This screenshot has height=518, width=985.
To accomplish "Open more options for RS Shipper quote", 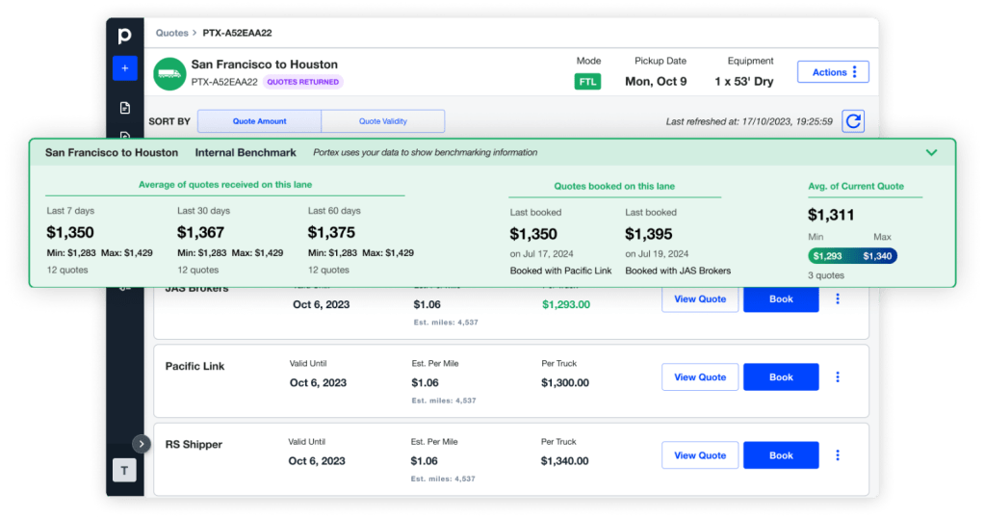I will coord(838,455).
